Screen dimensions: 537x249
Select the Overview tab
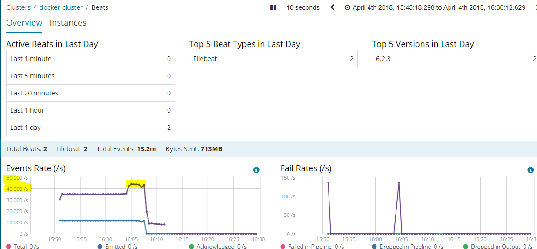tap(24, 23)
